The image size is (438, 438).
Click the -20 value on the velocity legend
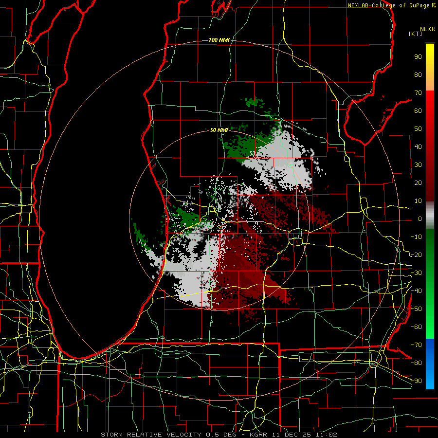[x=416, y=255]
